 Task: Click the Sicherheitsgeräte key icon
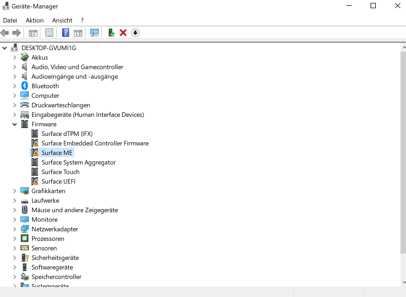click(25, 258)
